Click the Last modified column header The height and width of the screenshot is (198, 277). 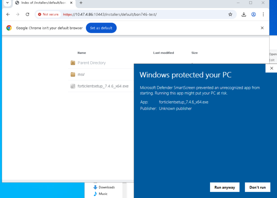click(x=163, y=53)
